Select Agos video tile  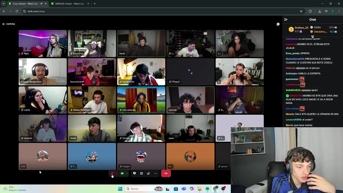pos(43,43)
